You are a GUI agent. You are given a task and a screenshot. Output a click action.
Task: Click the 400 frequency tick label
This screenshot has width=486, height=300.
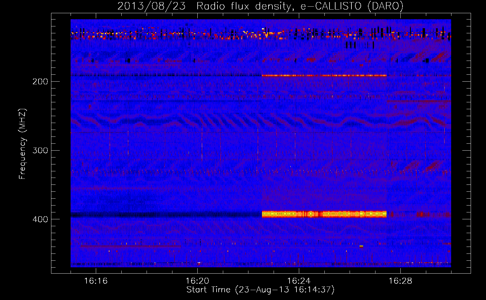(40, 219)
